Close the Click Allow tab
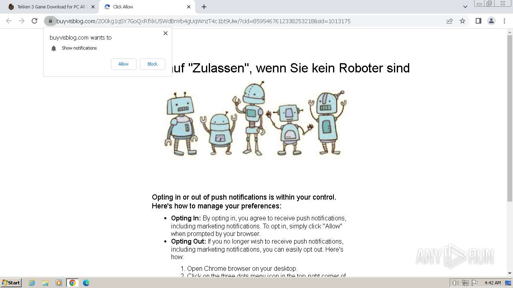Image resolution: width=513 pixels, height=288 pixels. (189, 7)
